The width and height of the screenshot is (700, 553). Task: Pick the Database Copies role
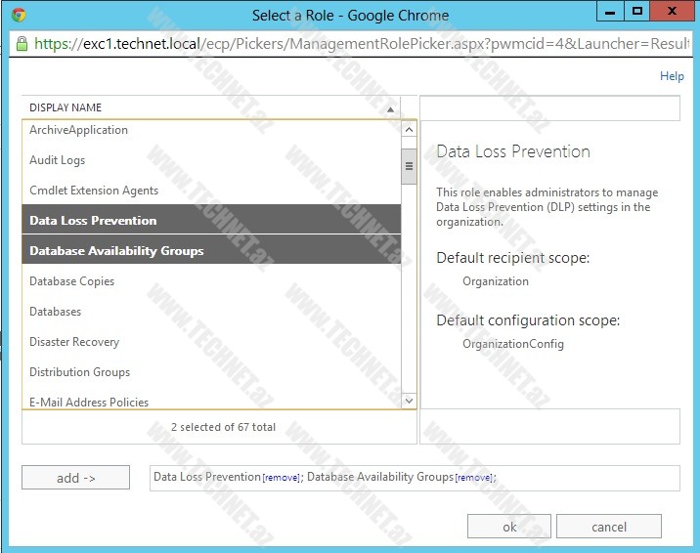tap(71, 281)
